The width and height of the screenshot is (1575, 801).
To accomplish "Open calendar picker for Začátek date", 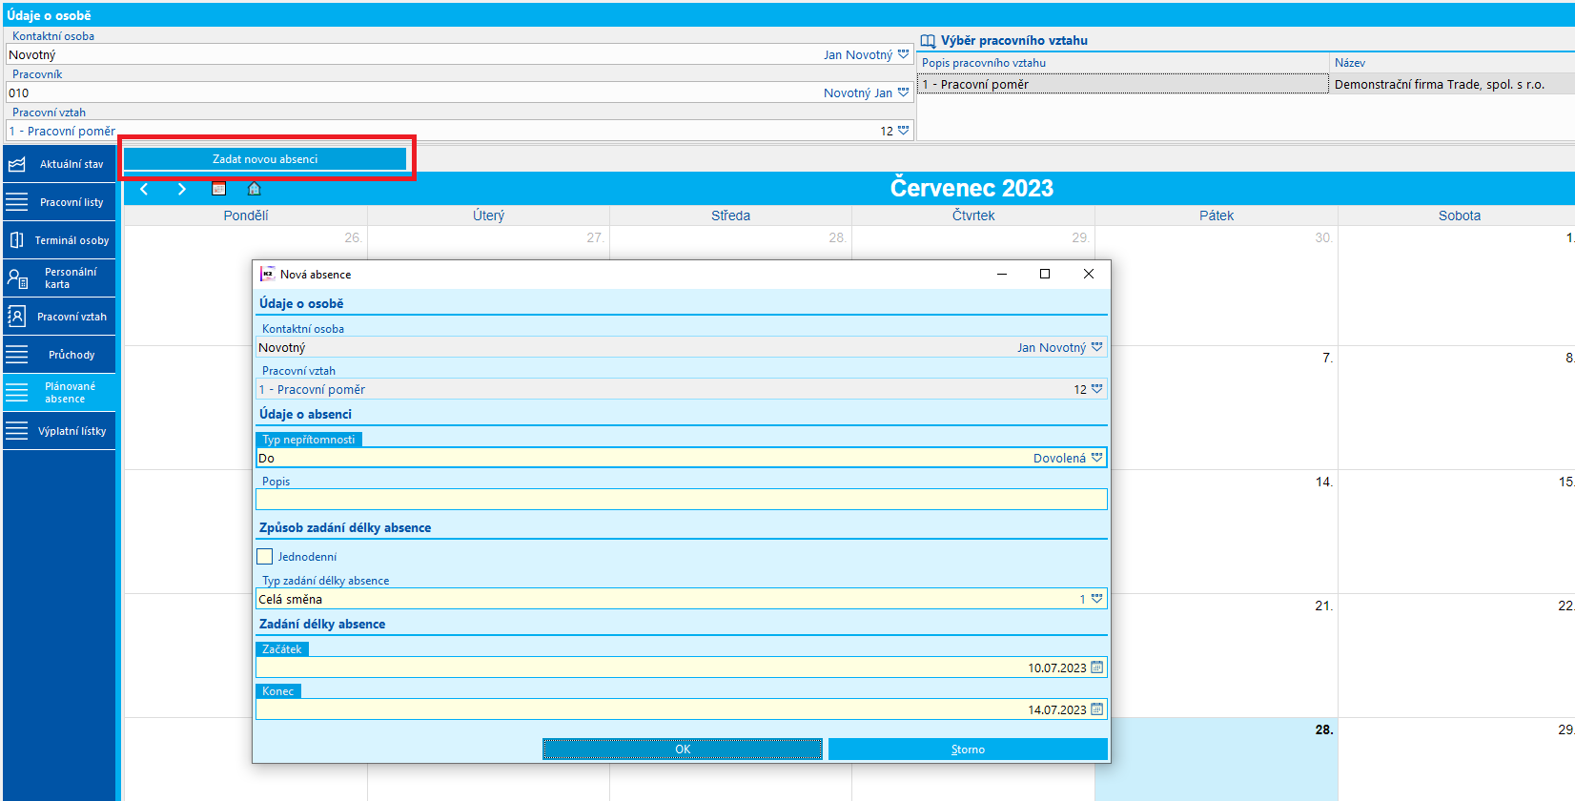I will click(1096, 667).
